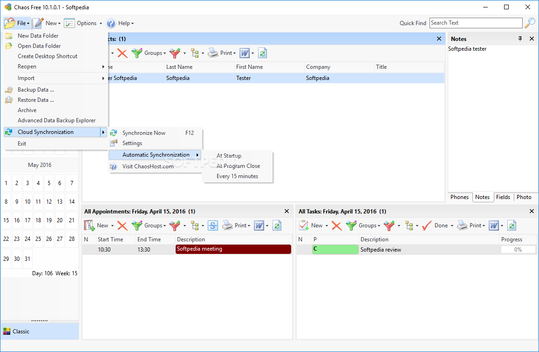Click the Word export icon in Contacts toolbar
The width and height of the screenshot is (539, 352).
(245, 53)
